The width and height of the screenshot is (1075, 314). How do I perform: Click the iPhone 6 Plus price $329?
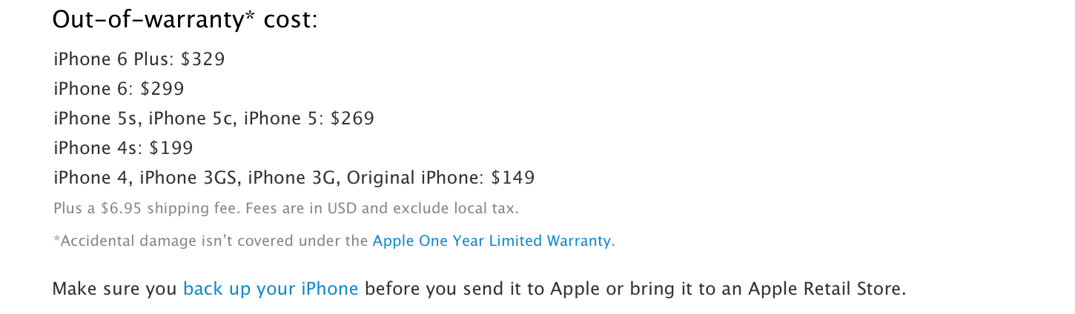point(202,59)
